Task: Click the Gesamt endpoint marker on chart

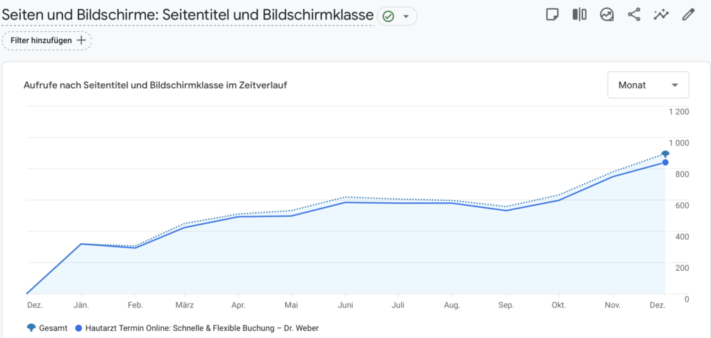Action: click(x=665, y=154)
